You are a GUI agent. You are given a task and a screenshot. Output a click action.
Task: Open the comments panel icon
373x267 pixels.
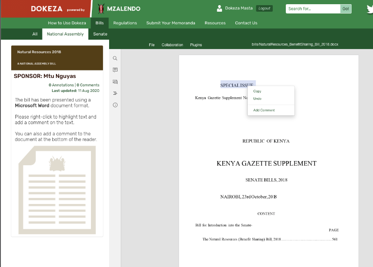[x=115, y=70]
